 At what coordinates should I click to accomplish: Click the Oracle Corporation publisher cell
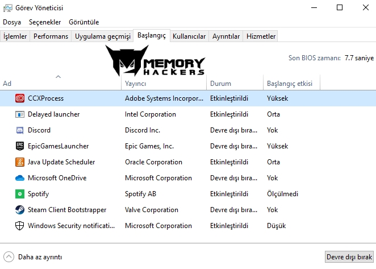(153, 162)
